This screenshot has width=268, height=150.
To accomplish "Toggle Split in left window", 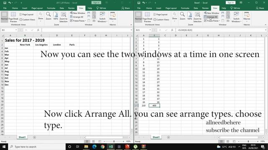I will (x=89, y=13).
